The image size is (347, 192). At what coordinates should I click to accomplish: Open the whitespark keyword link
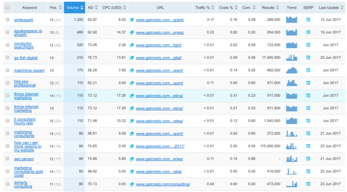[x=23, y=20]
